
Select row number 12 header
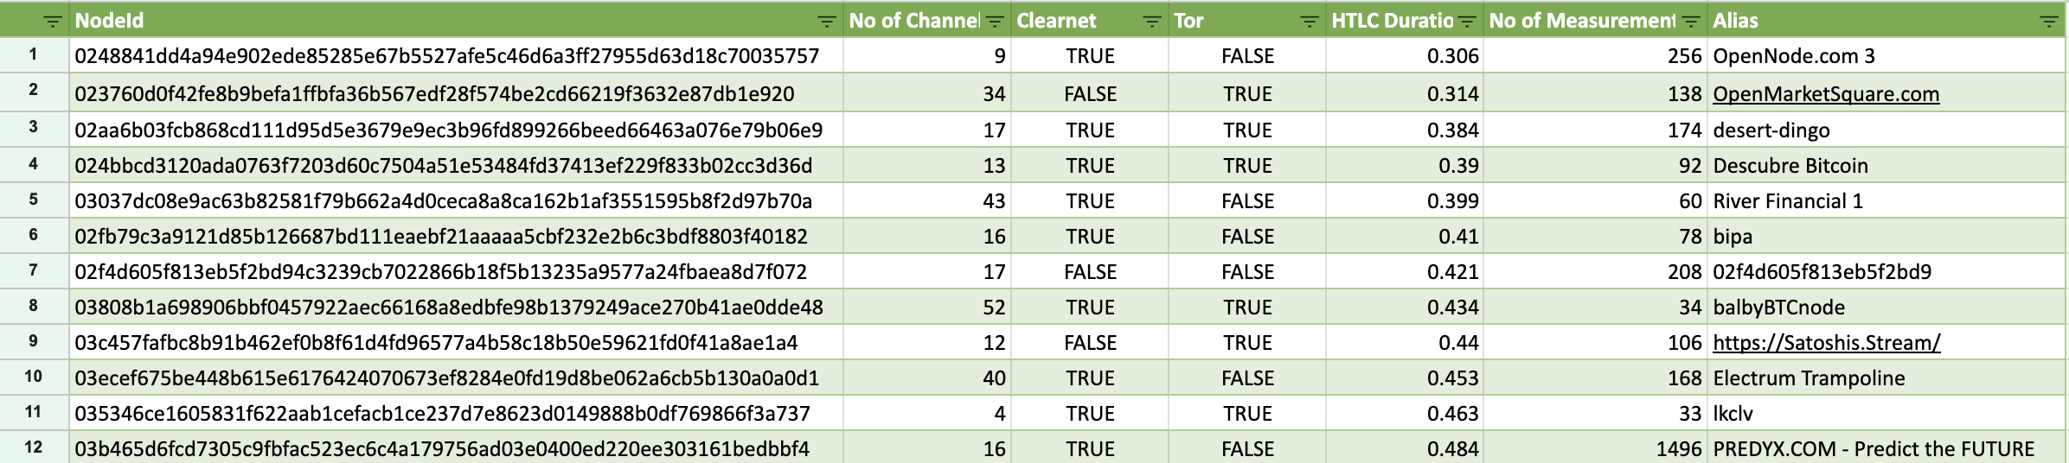[34, 447]
